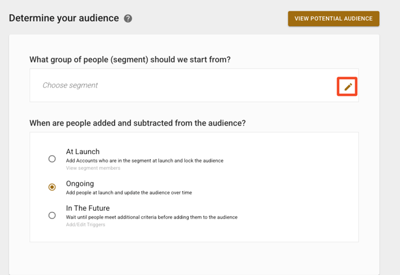
Task: Click the added and subtracted question heading
Action: (137, 123)
